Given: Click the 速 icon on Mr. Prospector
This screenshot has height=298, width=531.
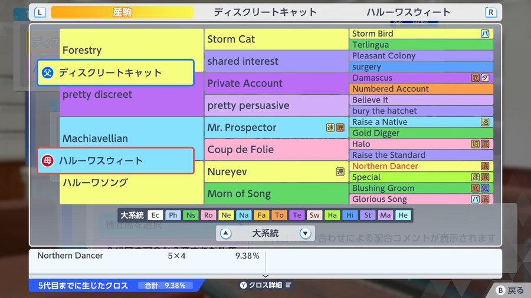Looking at the screenshot, I should pos(330,127).
